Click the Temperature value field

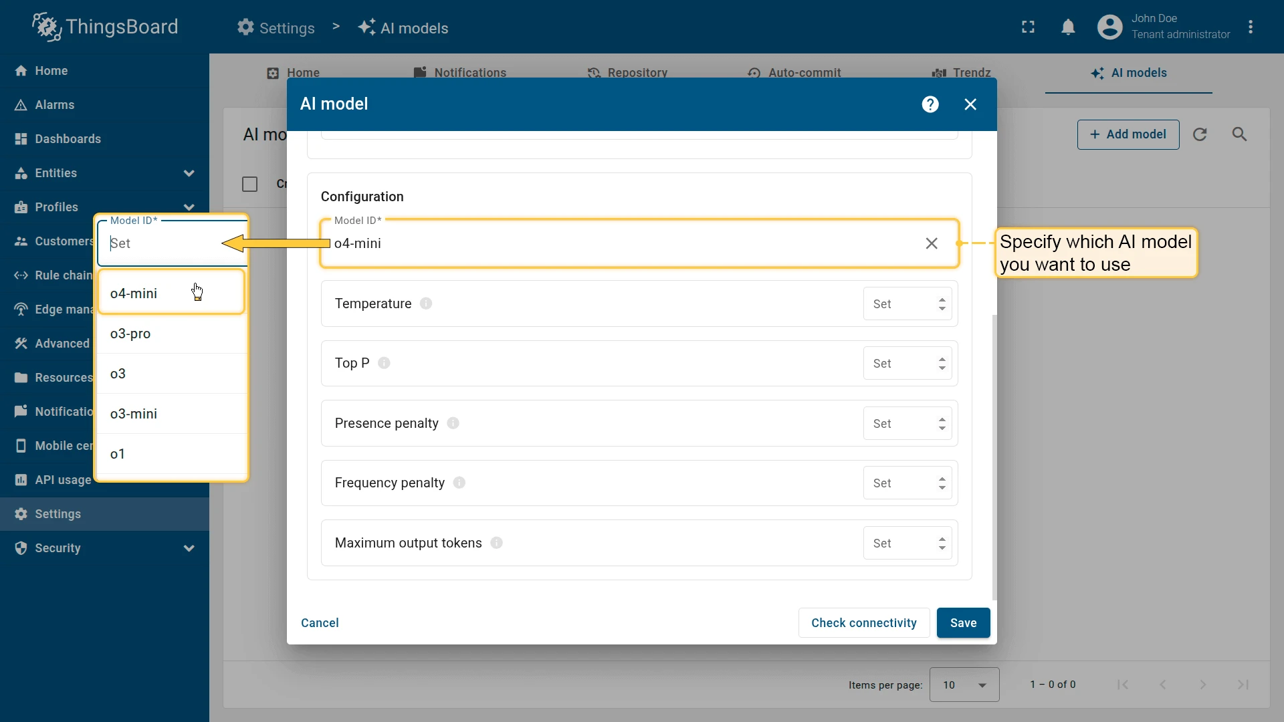click(907, 304)
